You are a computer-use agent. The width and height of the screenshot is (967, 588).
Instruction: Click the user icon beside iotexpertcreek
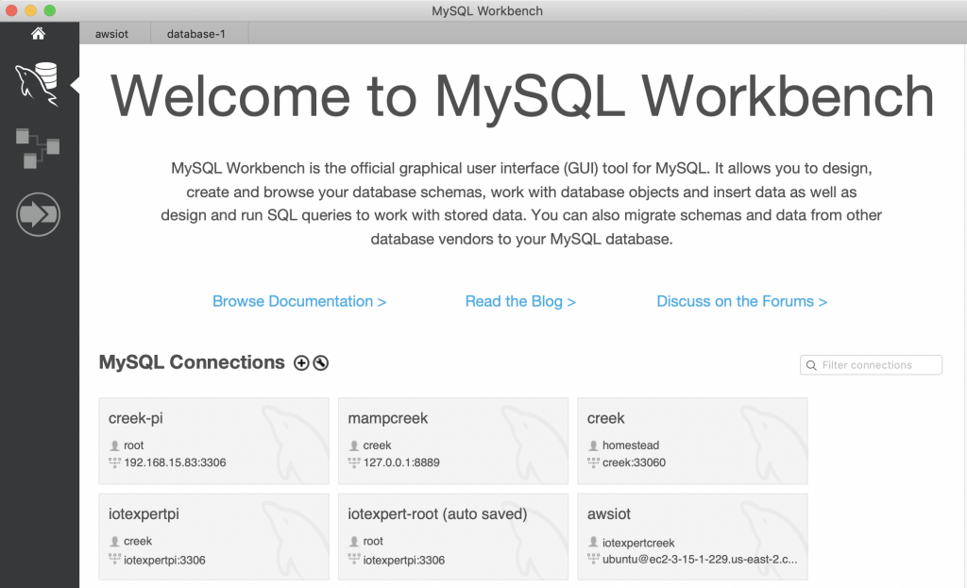(593, 542)
